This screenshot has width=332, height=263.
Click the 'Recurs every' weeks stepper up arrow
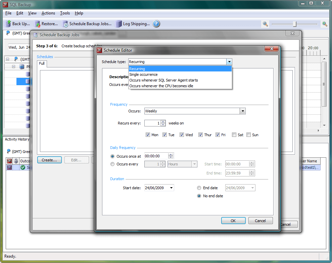click(163, 121)
